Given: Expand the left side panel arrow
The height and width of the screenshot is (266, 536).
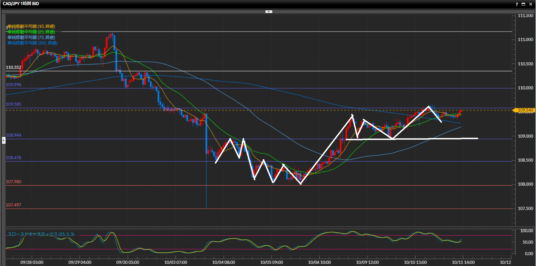Looking at the screenshot, I should point(4,140).
